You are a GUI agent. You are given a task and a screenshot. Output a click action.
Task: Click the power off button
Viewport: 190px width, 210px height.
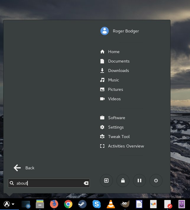coord(156,181)
